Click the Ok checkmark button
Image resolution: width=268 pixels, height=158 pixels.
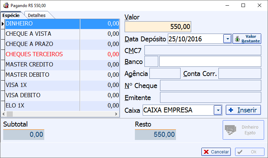pos(250,152)
